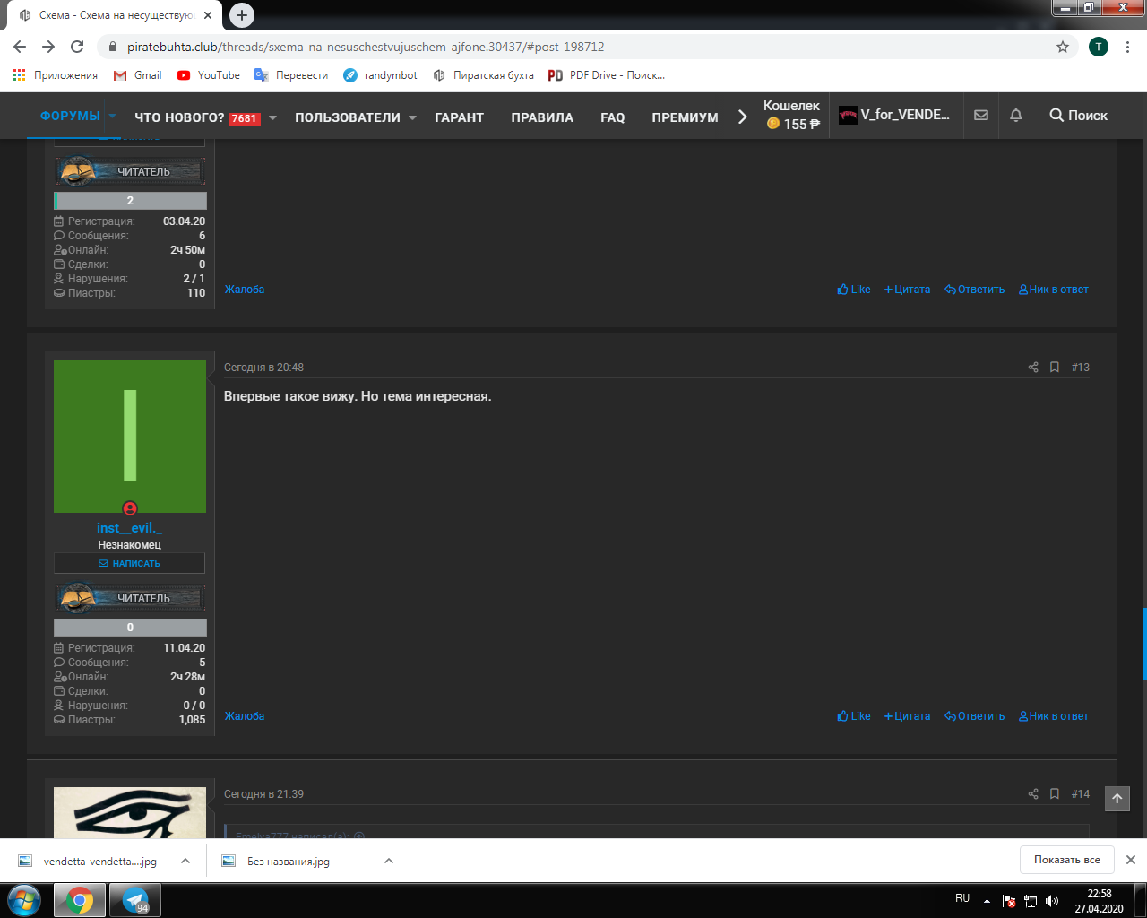Reload the page with the refresh icon
1147x918 pixels.
tap(77, 47)
